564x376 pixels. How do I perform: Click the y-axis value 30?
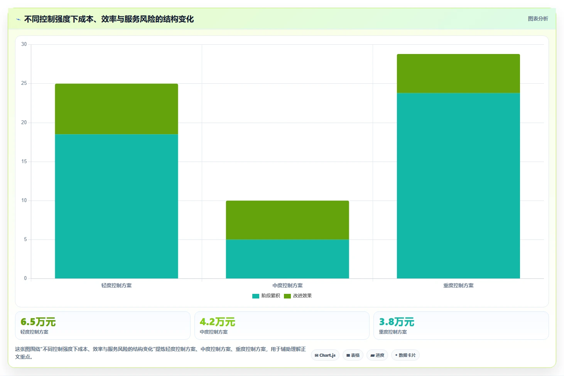pyautogui.click(x=24, y=44)
